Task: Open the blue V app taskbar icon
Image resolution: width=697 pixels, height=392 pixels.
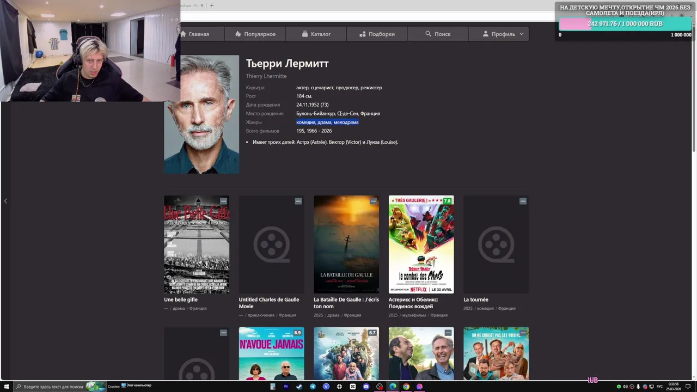Action: point(326,387)
